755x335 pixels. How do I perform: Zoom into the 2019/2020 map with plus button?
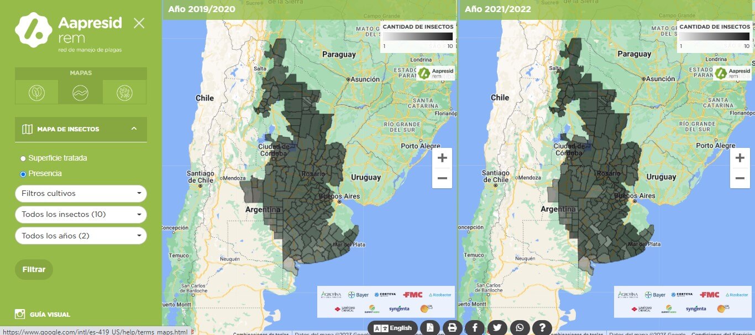point(442,157)
